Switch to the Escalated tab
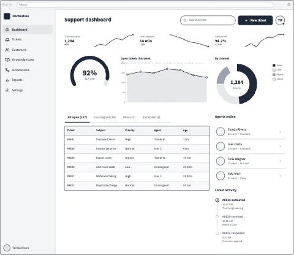294x255 pixels. click(151, 117)
